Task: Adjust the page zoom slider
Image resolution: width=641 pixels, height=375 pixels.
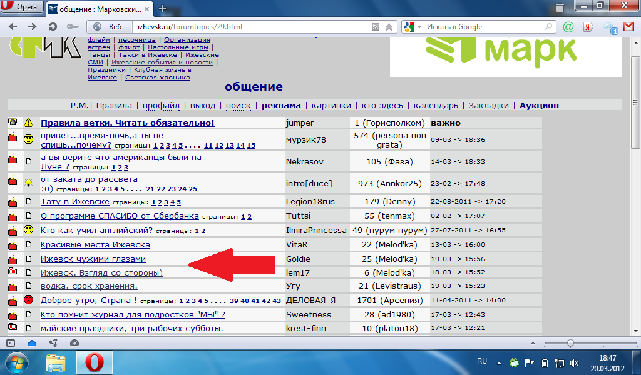Action: click(x=570, y=343)
